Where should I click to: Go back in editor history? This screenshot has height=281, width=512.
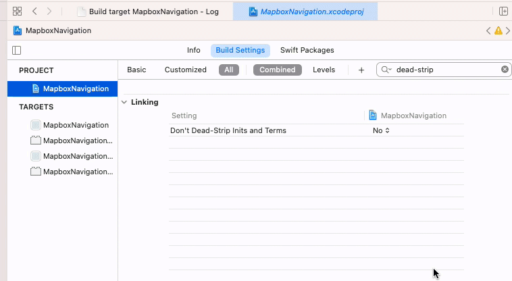(34, 11)
